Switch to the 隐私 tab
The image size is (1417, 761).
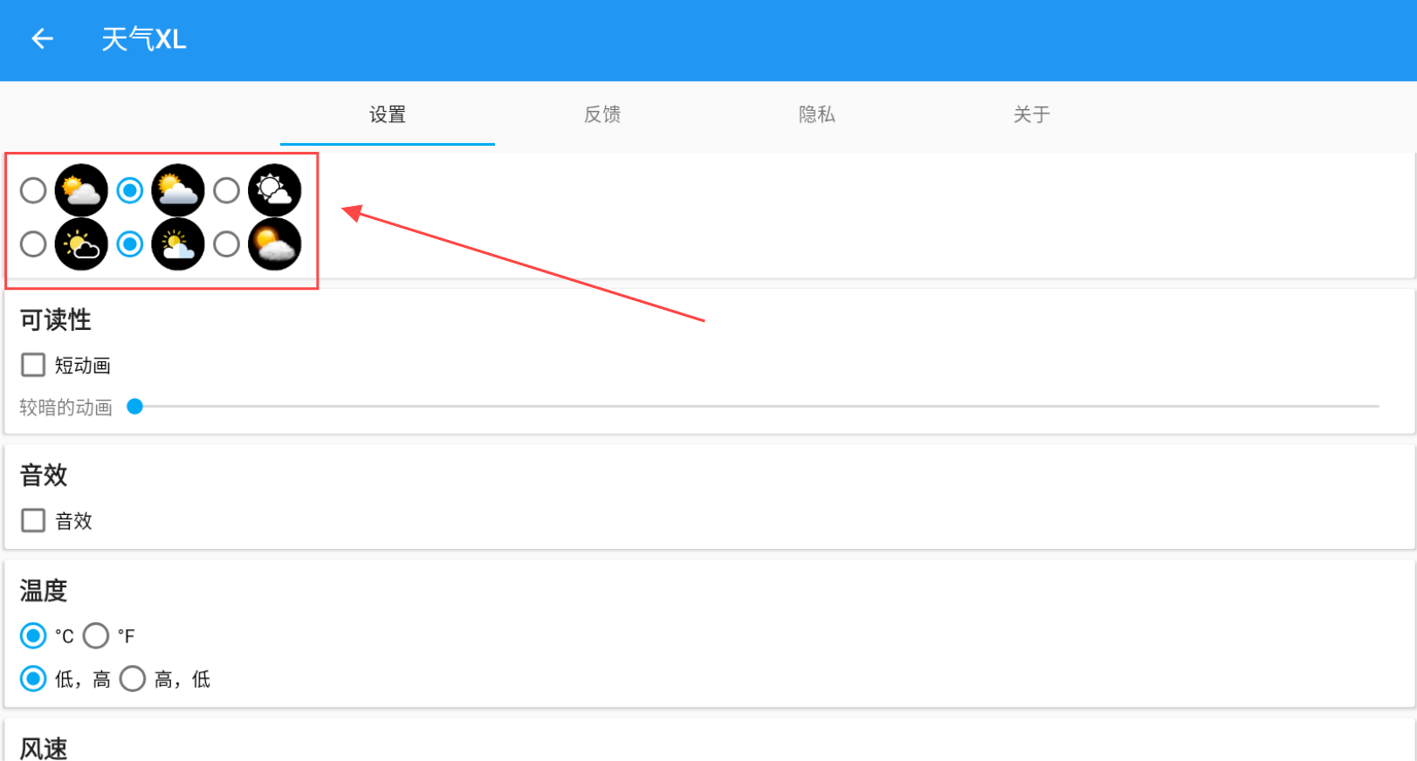pyautogui.click(x=817, y=114)
